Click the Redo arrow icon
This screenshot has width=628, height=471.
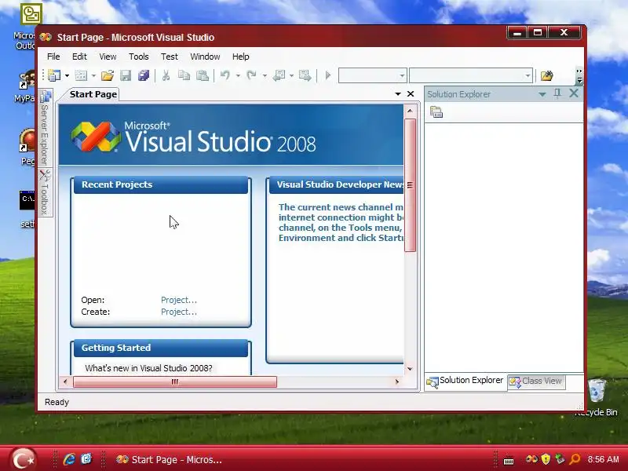pyautogui.click(x=251, y=75)
